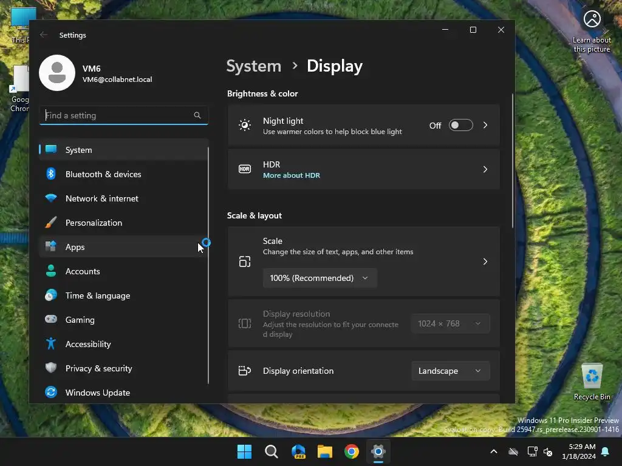Open File Explorer from the taskbar
The width and height of the screenshot is (622, 466).
tap(325, 451)
